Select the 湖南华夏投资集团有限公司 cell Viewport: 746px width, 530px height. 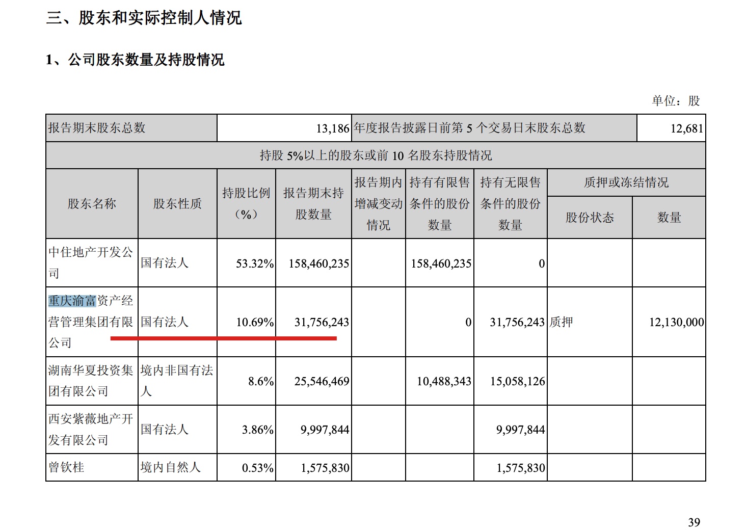[x=92, y=381]
